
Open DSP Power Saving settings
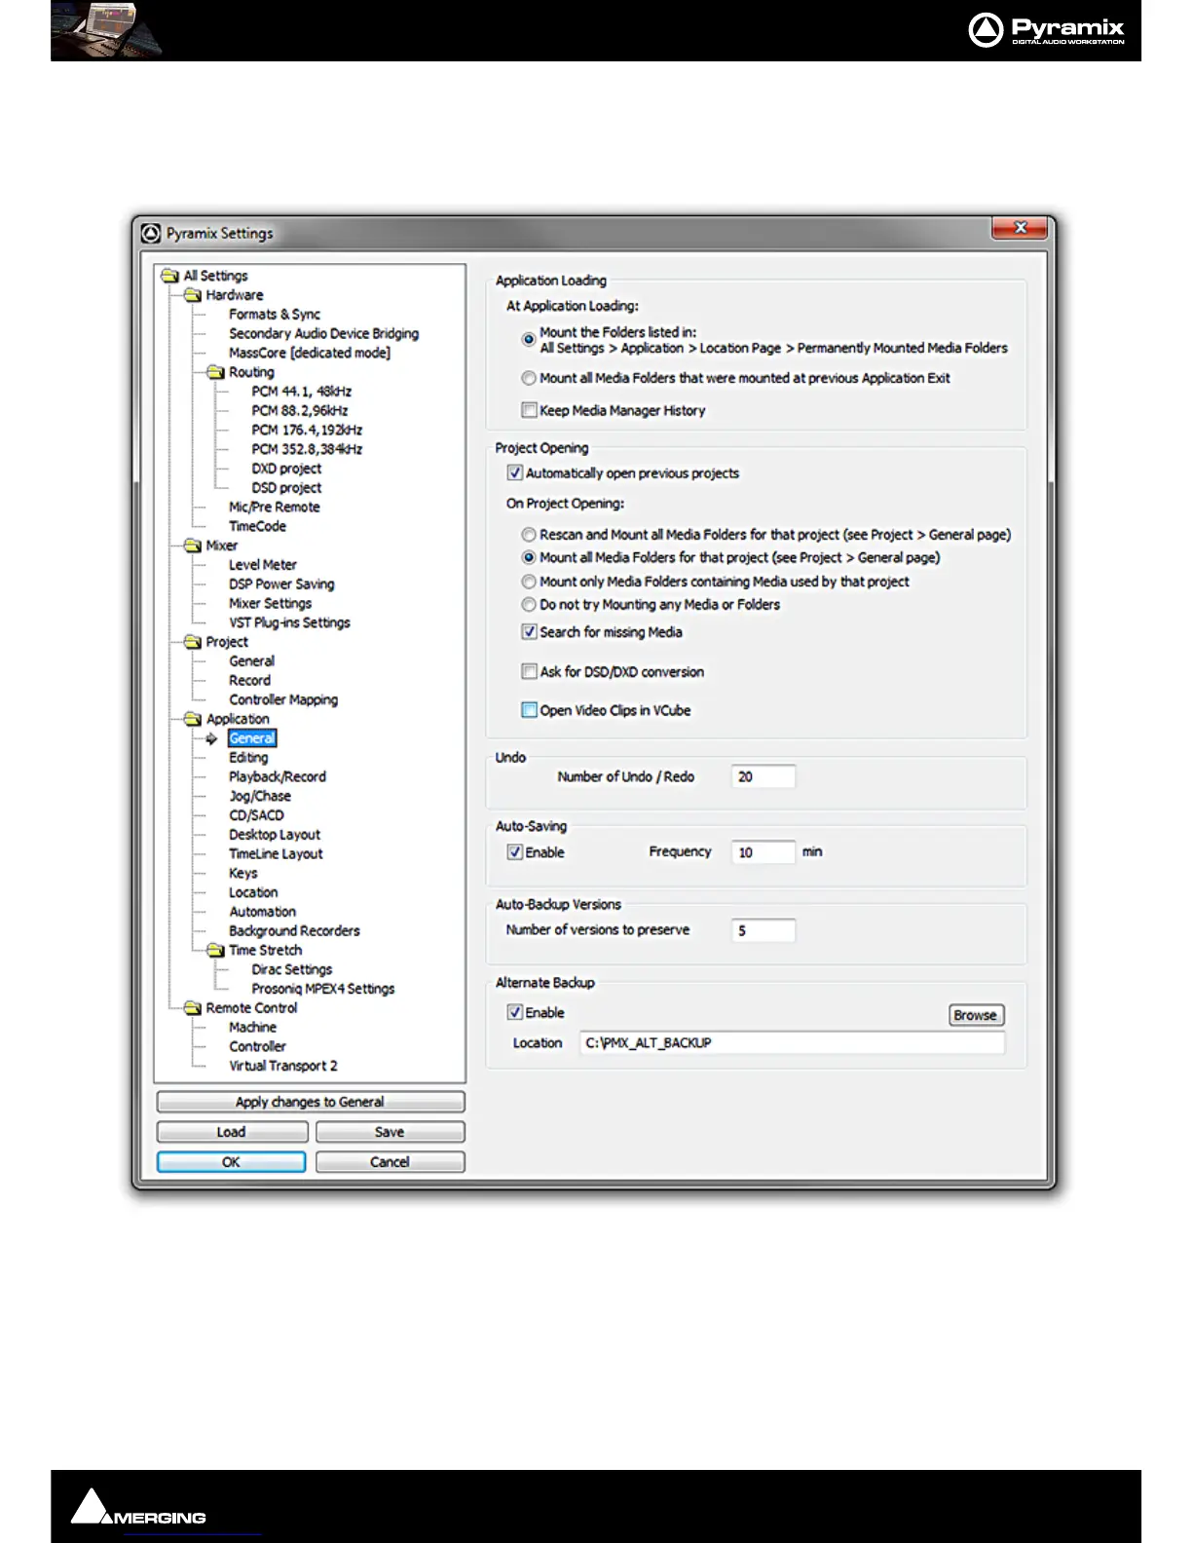tap(281, 584)
